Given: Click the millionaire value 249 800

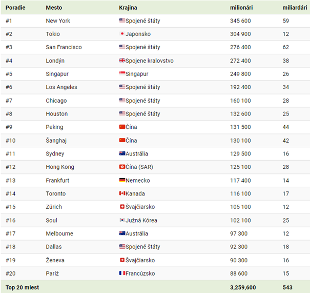Looking at the screenshot, I should click(240, 74).
